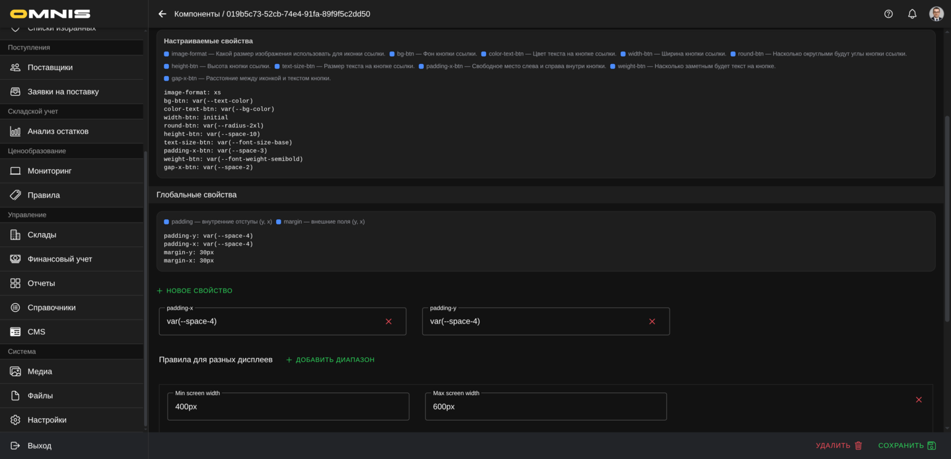
Task: Click Добавить диапазон to add range
Action: pos(330,360)
